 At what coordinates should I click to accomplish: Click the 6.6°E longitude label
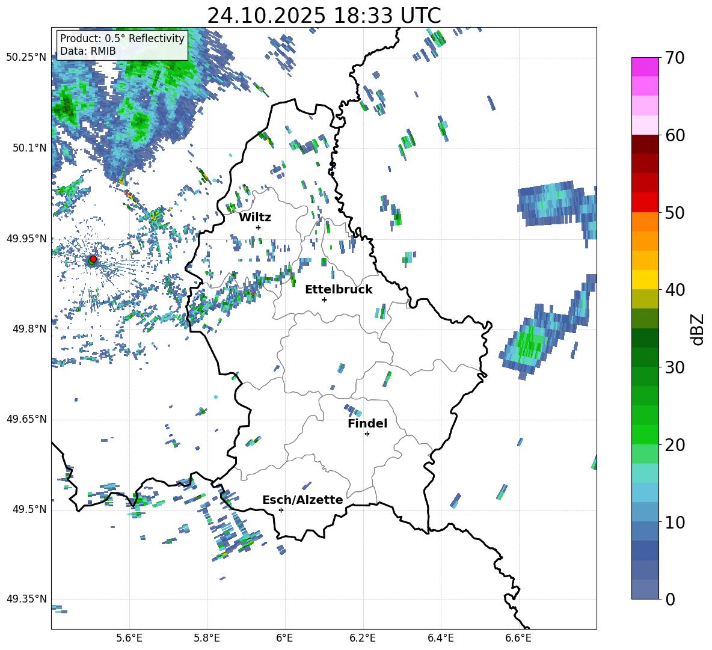tap(518, 638)
